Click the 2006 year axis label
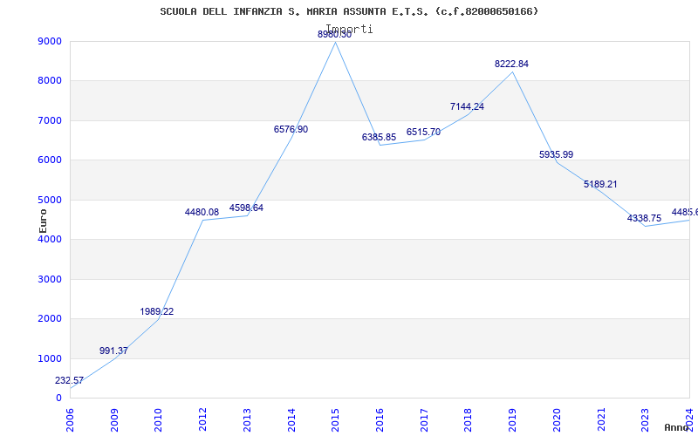 [71, 420]
